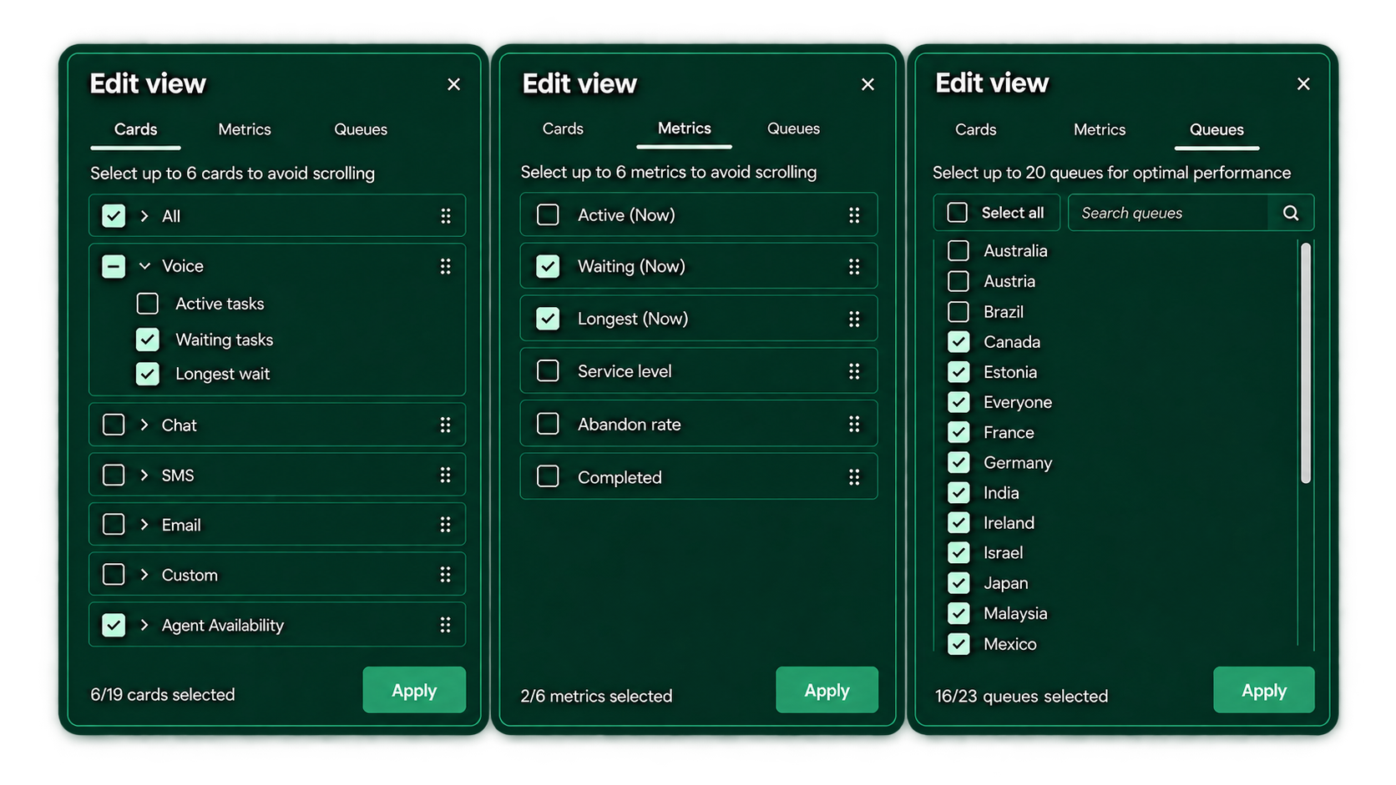This screenshot has width=1396, height=785.
Task: Check the Chat card checkbox
Action: [x=114, y=425]
